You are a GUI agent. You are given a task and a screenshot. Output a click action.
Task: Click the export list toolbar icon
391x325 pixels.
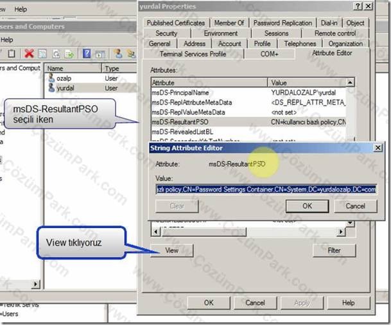pyautogui.click(x=69, y=54)
